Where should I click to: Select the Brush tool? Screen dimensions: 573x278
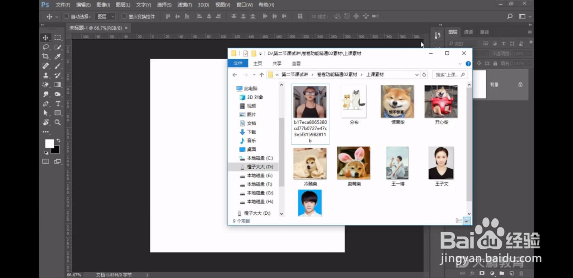coord(58,66)
